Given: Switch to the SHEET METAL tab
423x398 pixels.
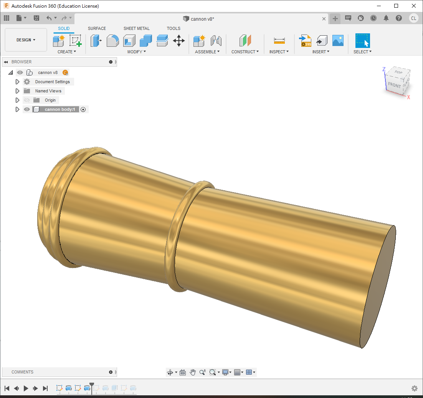Looking at the screenshot, I should click(x=136, y=28).
